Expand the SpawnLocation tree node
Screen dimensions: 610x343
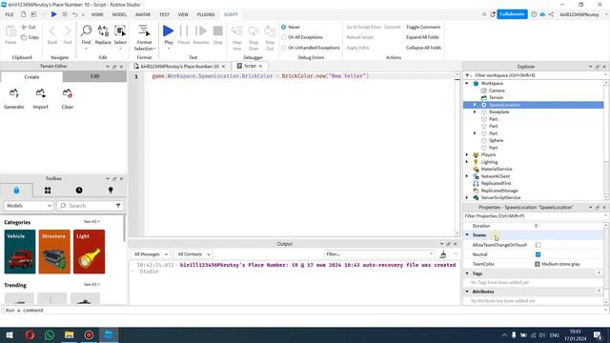pos(475,105)
